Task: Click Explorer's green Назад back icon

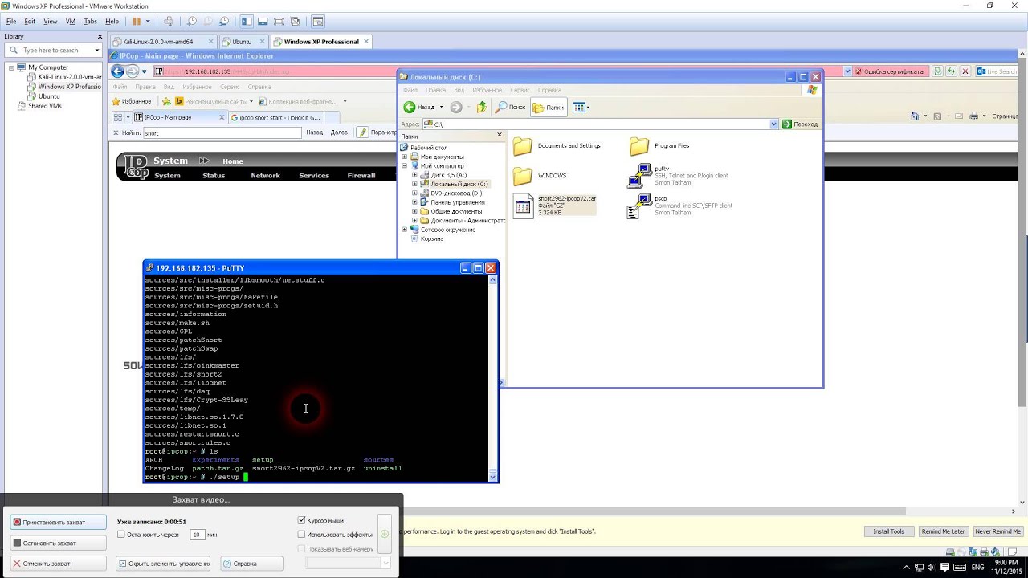Action: 410,107
